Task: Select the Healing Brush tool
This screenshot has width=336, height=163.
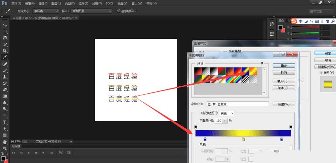Action: (4, 64)
